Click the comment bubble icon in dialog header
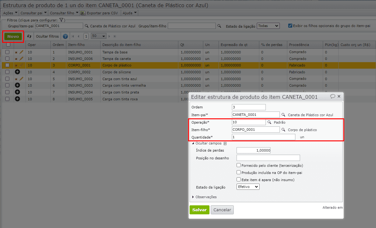Viewport: 376px width, 228px height. [x=333, y=96]
